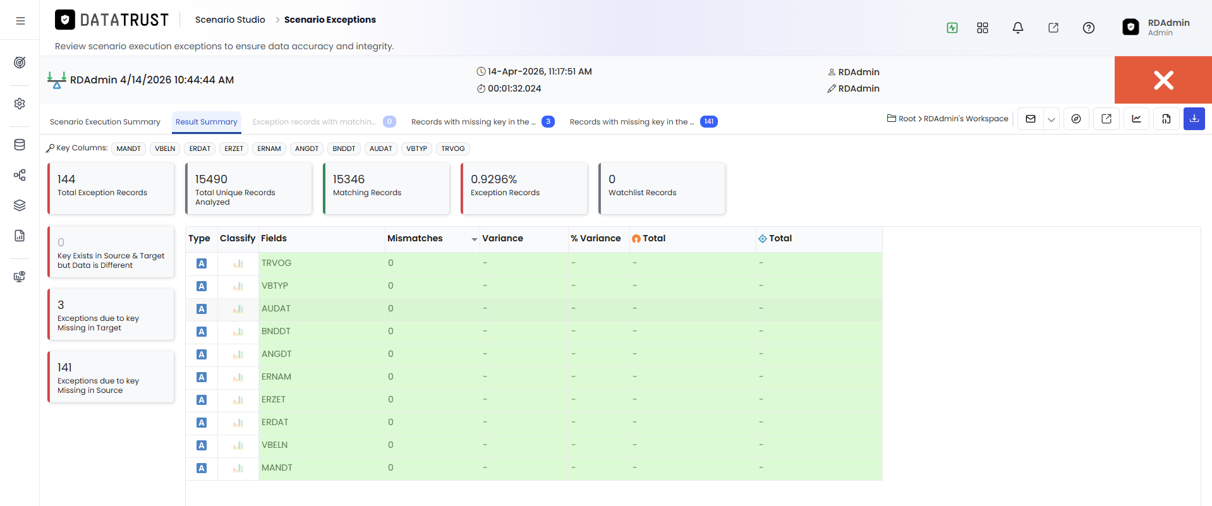
Task: Open the workflow nodes icon in sidebar
Action: [x=20, y=175]
